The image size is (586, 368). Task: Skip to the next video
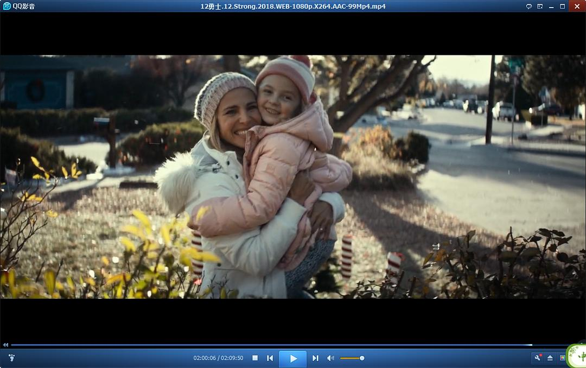(x=315, y=358)
